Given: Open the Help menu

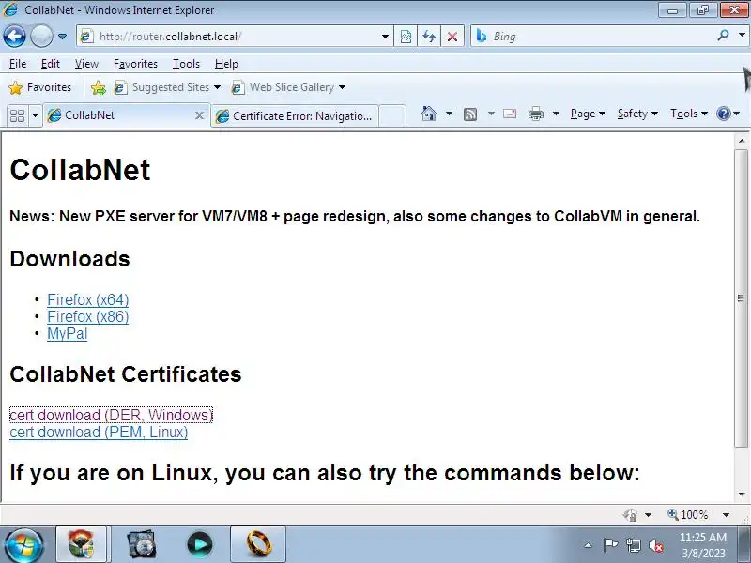Looking at the screenshot, I should click(226, 64).
